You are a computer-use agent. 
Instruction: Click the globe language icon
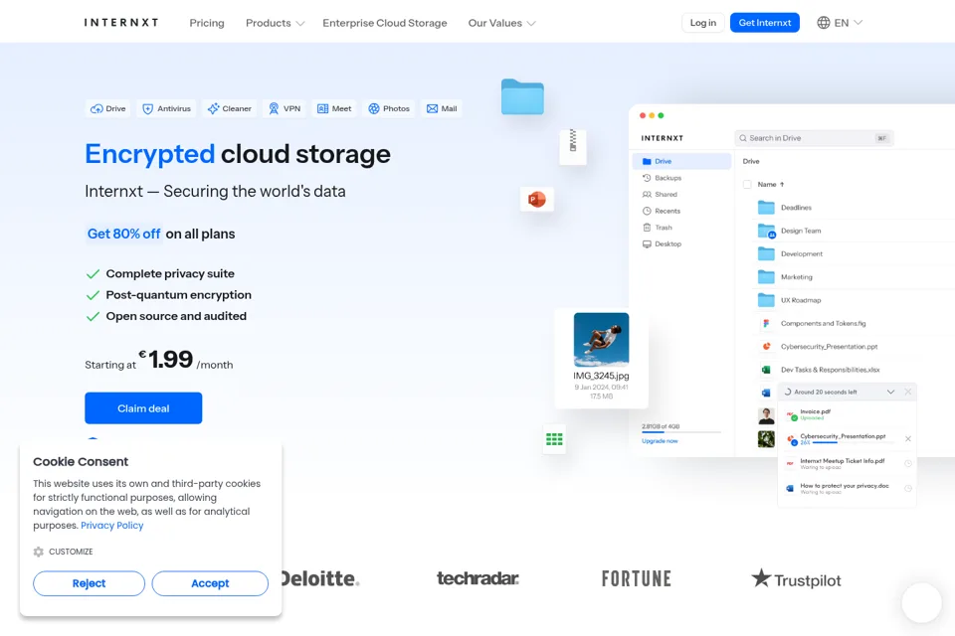[x=824, y=23]
